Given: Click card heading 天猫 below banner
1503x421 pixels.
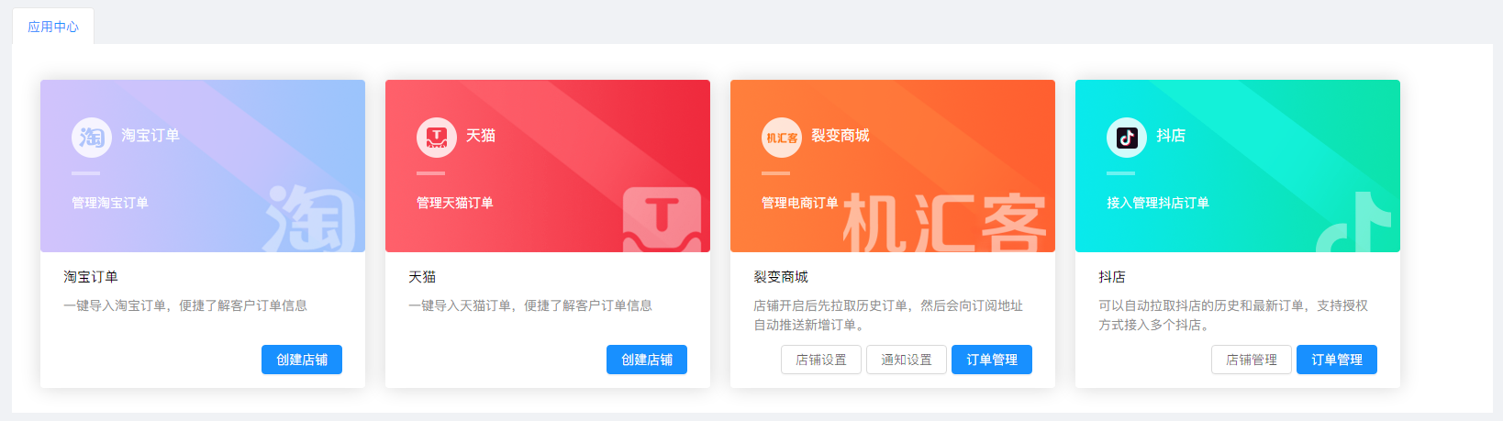Looking at the screenshot, I should (x=422, y=277).
